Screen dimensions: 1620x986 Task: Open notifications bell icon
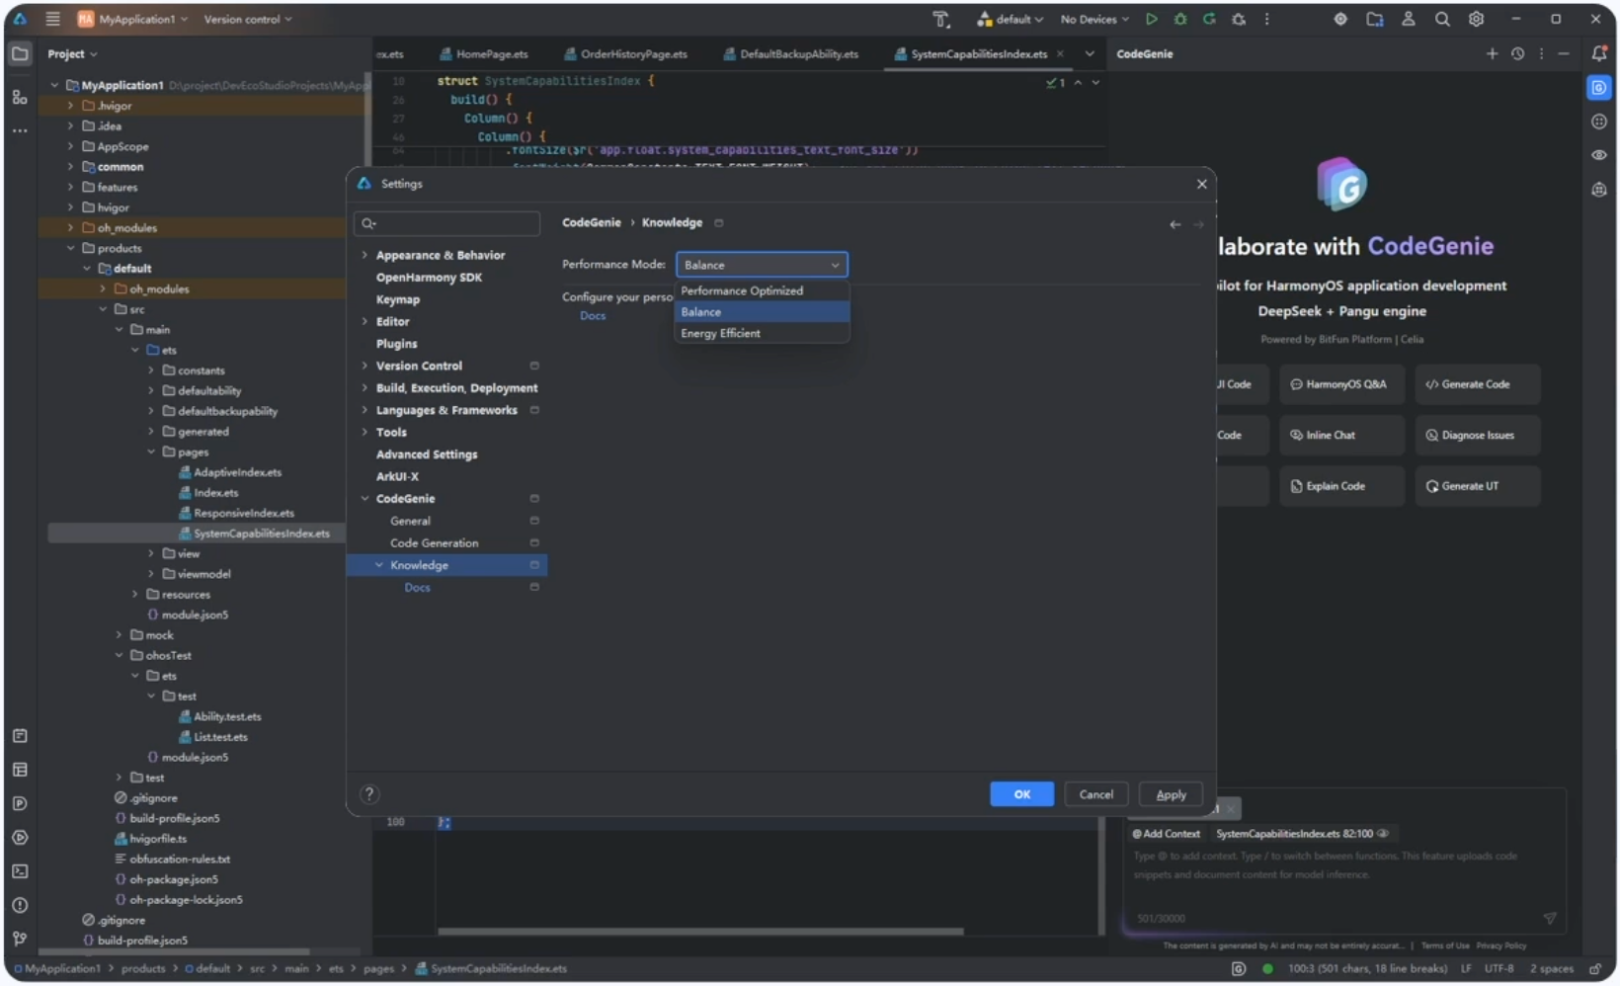[x=1599, y=53]
